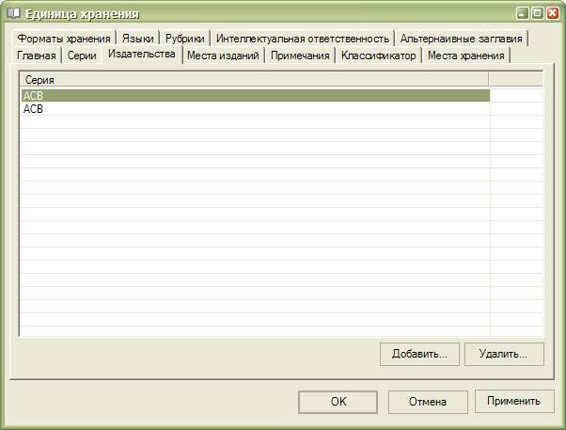Cancel with the Отмена button

[427, 402]
